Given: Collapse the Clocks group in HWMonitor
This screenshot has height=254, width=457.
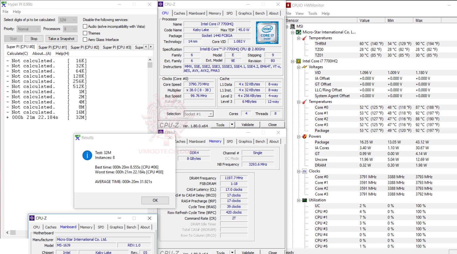Looking at the screenshot, I should (x=298, y=171).
